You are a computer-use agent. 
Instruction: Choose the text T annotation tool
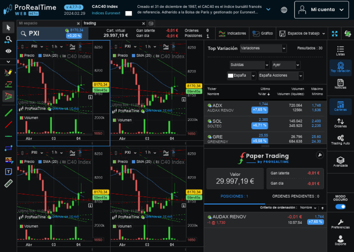coord(8,172)
